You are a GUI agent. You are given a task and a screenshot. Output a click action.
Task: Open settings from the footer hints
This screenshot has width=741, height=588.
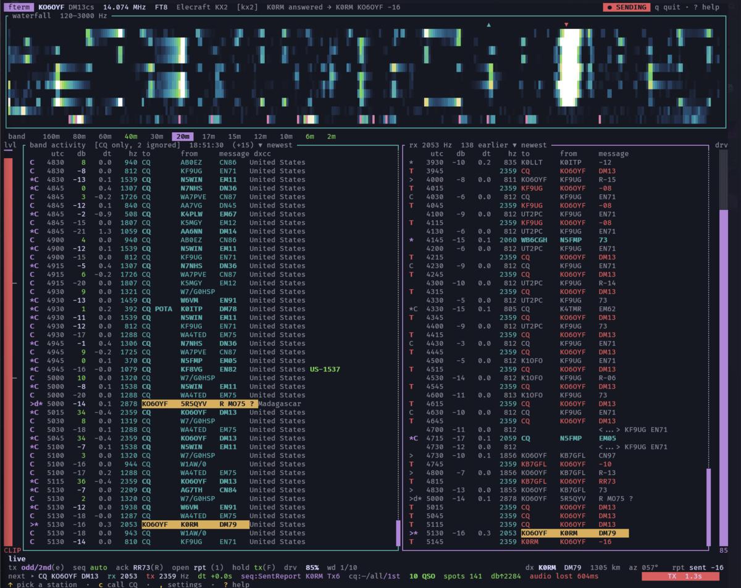click(180, 584)
